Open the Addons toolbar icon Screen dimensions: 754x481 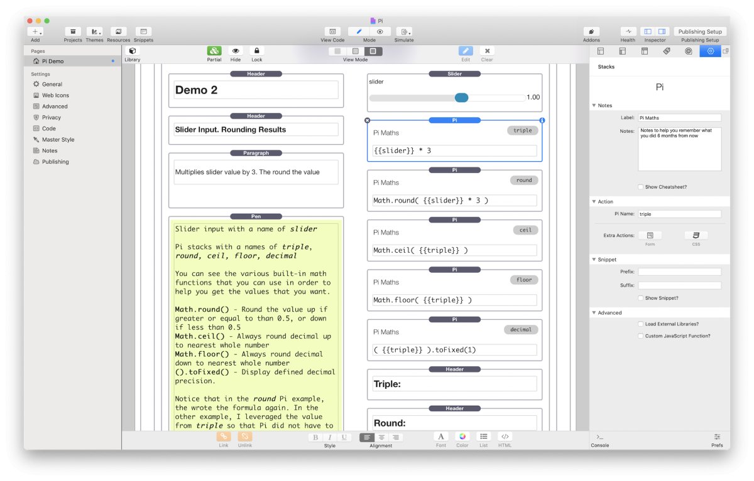591,32
